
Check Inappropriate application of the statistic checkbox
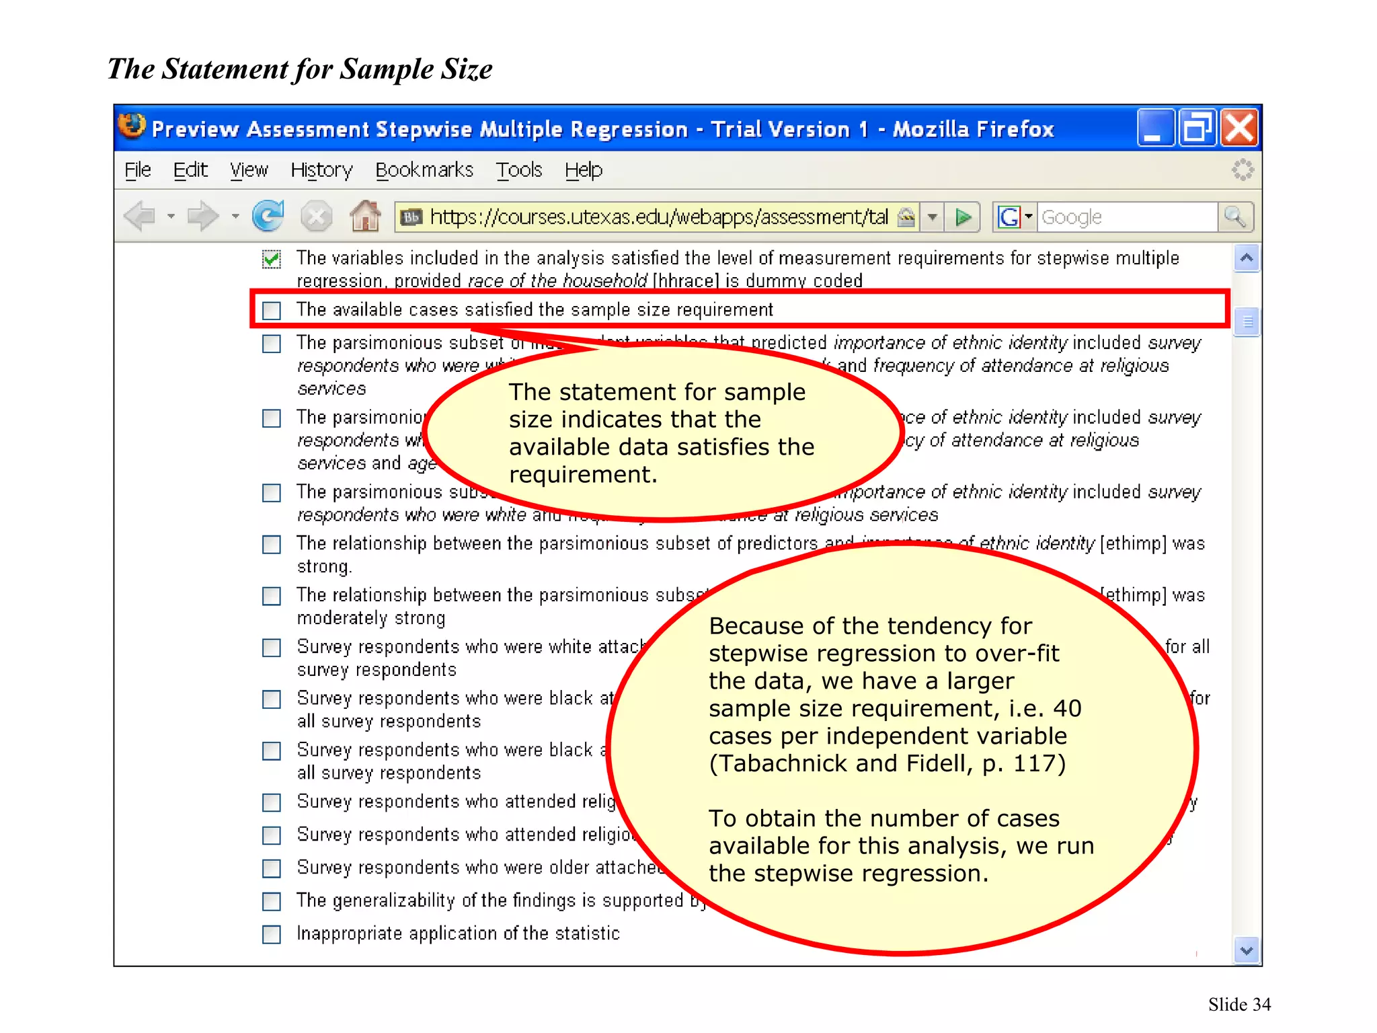[x=272, y=934]
